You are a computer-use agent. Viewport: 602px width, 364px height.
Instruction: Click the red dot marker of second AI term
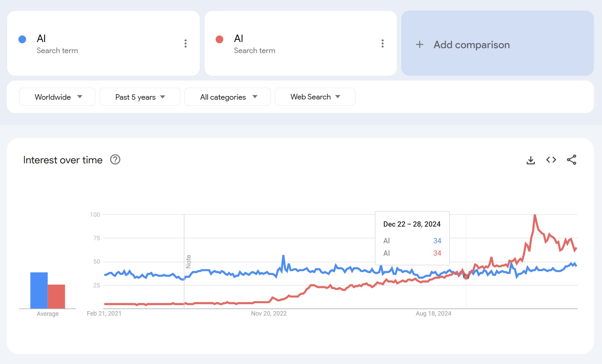(220, 39)
